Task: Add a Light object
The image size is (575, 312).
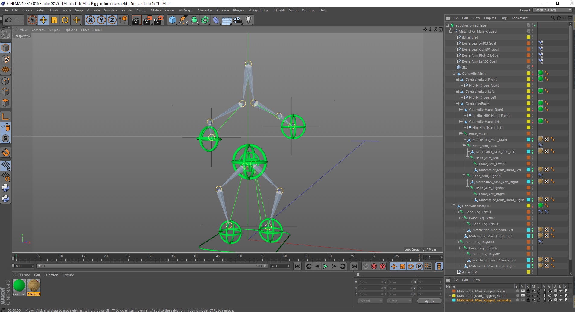Action: point(249,20)
